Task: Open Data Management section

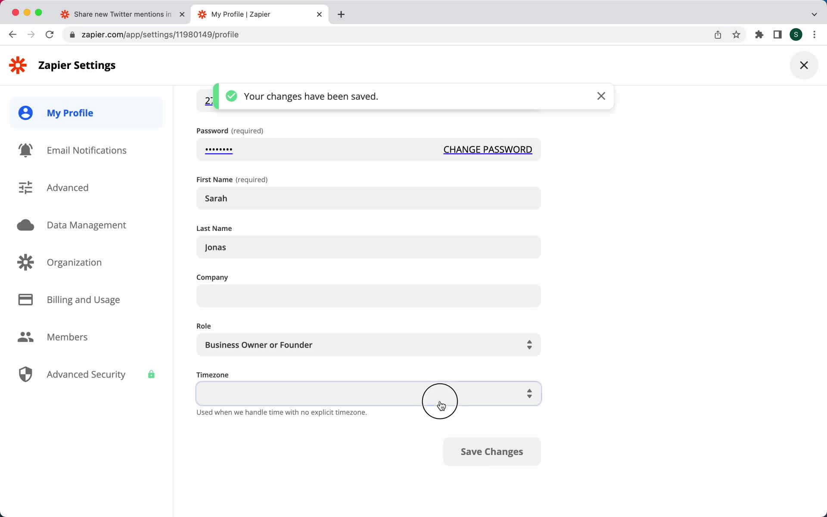Action: 86,224
